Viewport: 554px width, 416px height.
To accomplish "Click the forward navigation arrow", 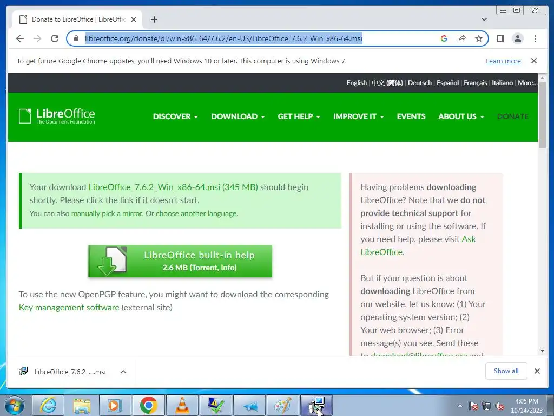I will pyautogui.click(x=37, y=38).
